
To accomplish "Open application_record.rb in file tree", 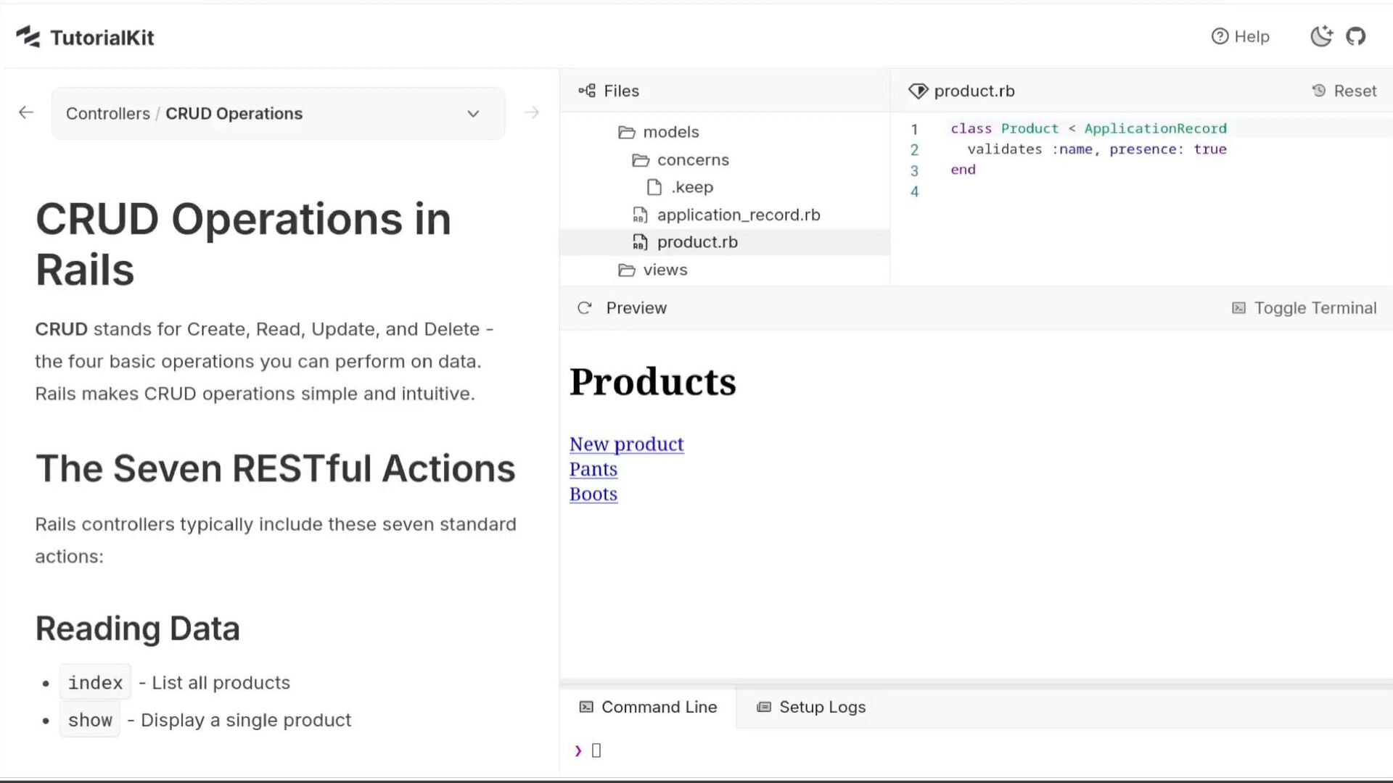I will [738, 215].
